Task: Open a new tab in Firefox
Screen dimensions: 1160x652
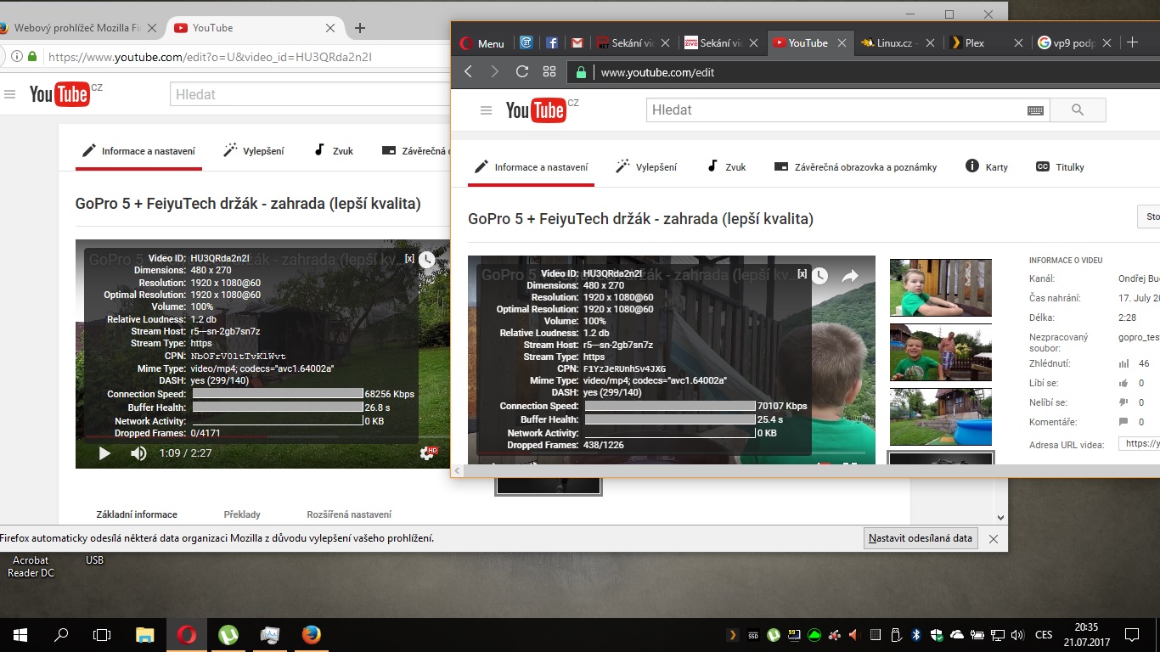Action: click(360, 28)
